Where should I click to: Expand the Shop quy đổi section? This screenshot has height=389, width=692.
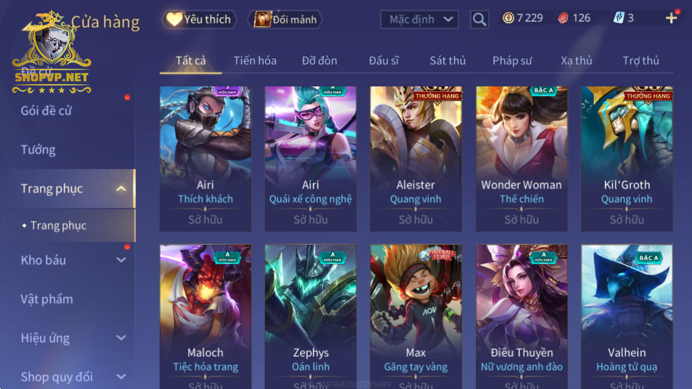pyautogui.click(x=121, y=377)
